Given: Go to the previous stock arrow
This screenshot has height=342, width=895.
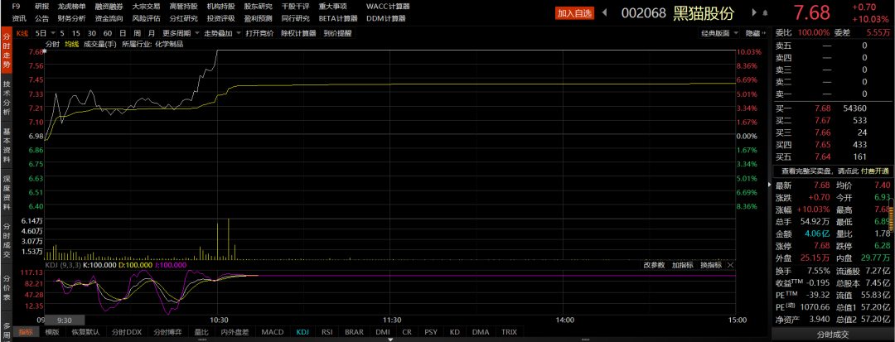Looking at the screenshot, I should pyautogui.click(x=605, y=12).
